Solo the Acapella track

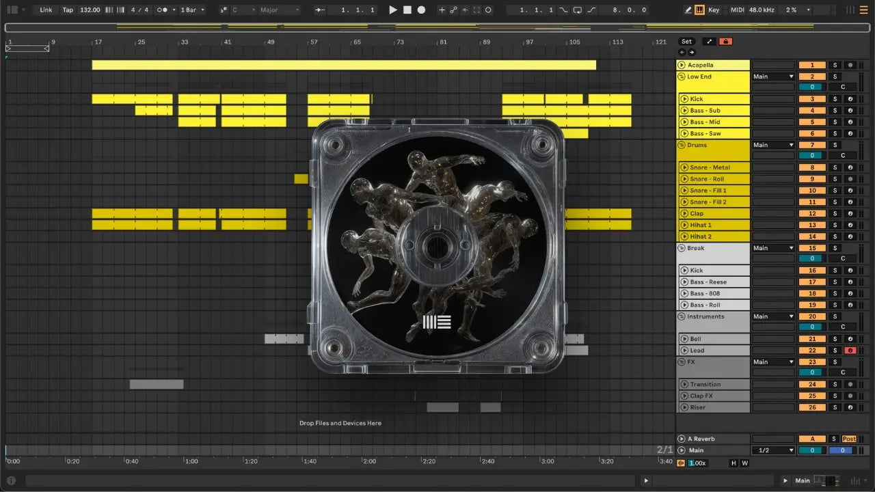tap(834, 65)
